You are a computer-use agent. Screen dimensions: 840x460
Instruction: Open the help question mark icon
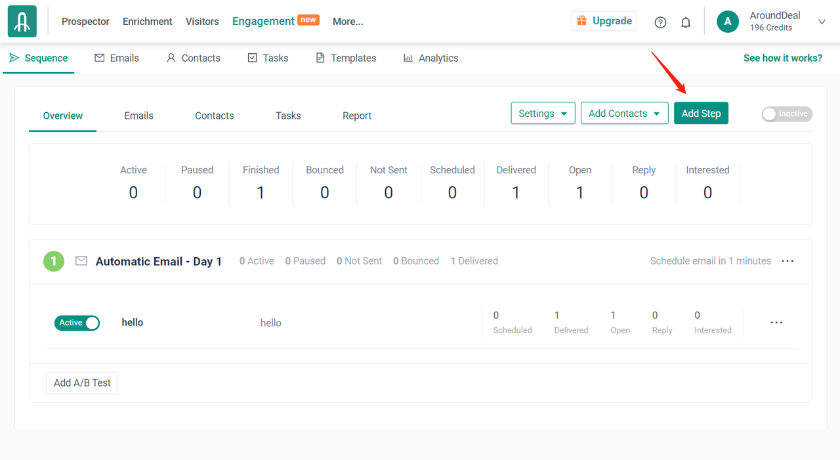660,22
